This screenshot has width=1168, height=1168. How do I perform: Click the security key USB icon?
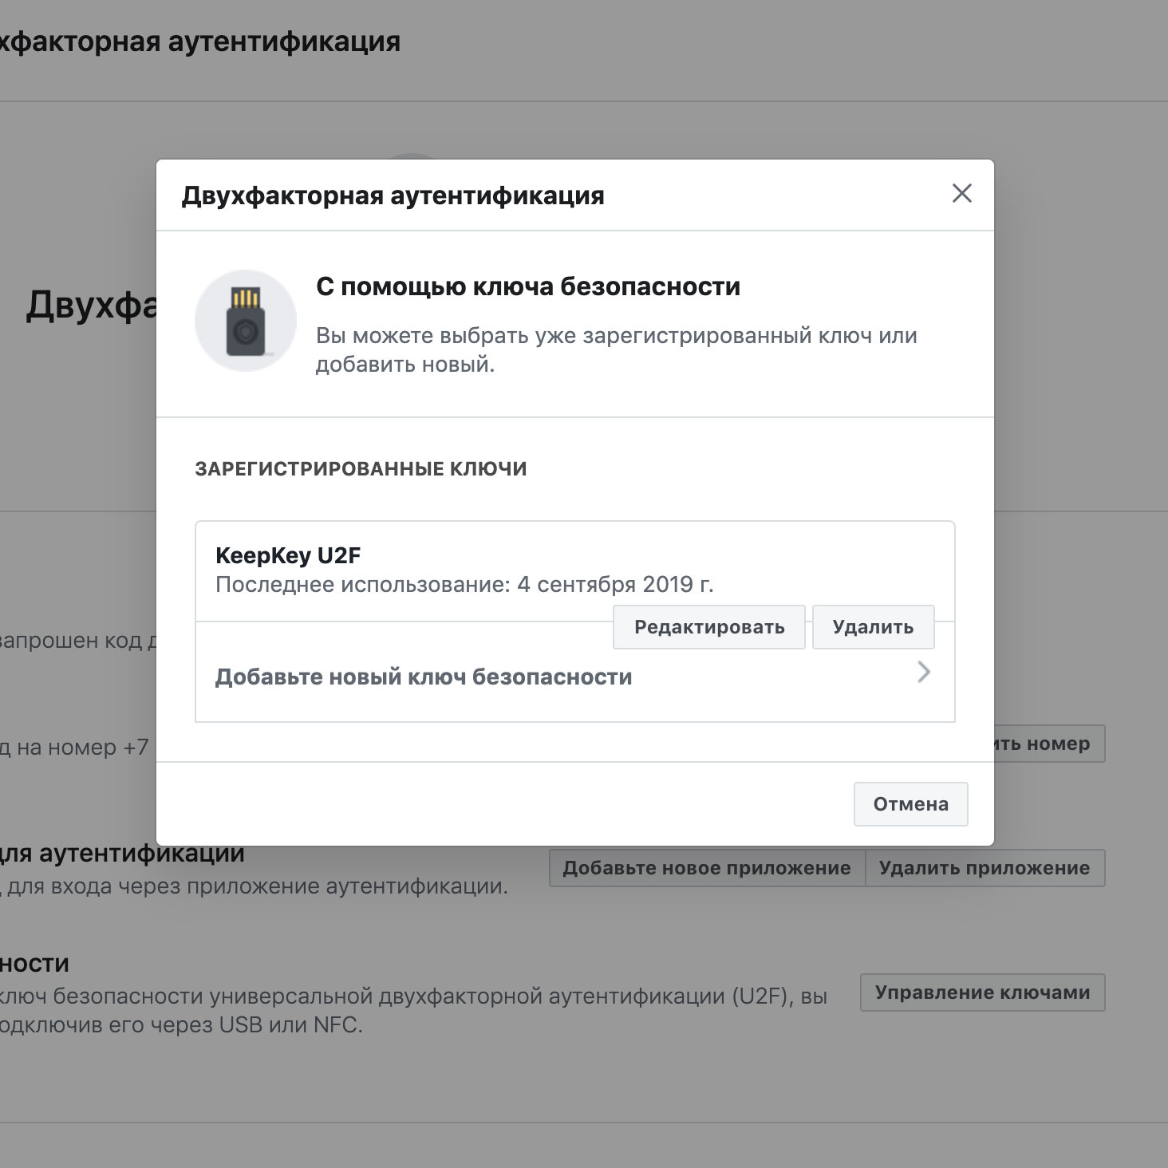[x=246, y=321]
